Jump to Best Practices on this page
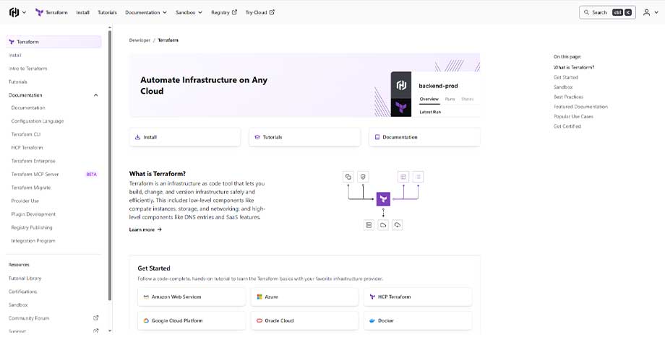Viewport: 665px width, 342px height. (568, 97)
